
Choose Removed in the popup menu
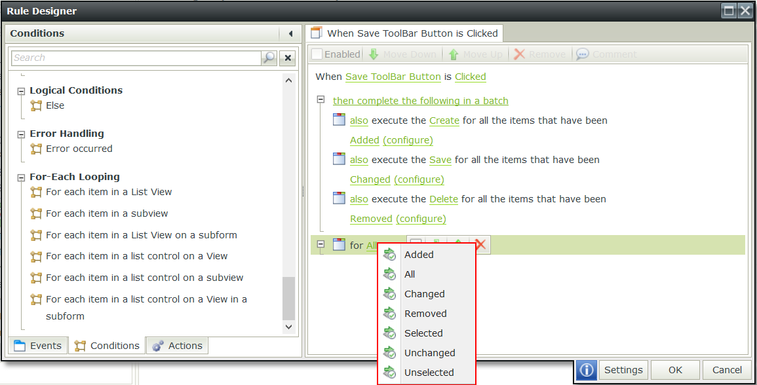point(426,314)
